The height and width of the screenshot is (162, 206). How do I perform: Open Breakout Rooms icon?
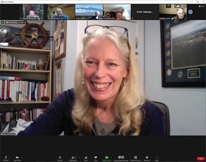pos(136,157)
